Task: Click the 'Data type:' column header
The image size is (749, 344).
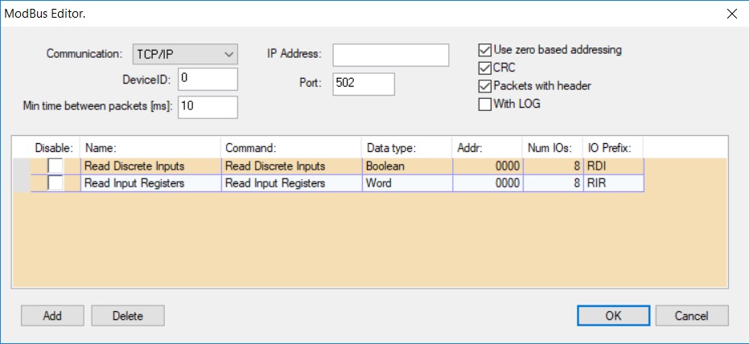Action: (407, 148)
